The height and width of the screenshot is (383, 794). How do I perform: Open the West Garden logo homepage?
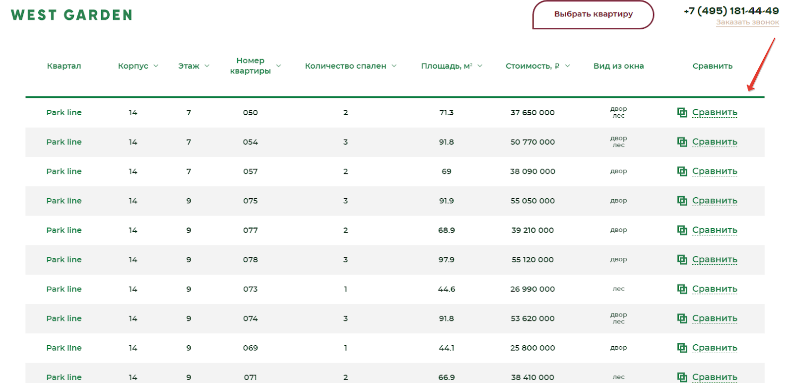71,15
